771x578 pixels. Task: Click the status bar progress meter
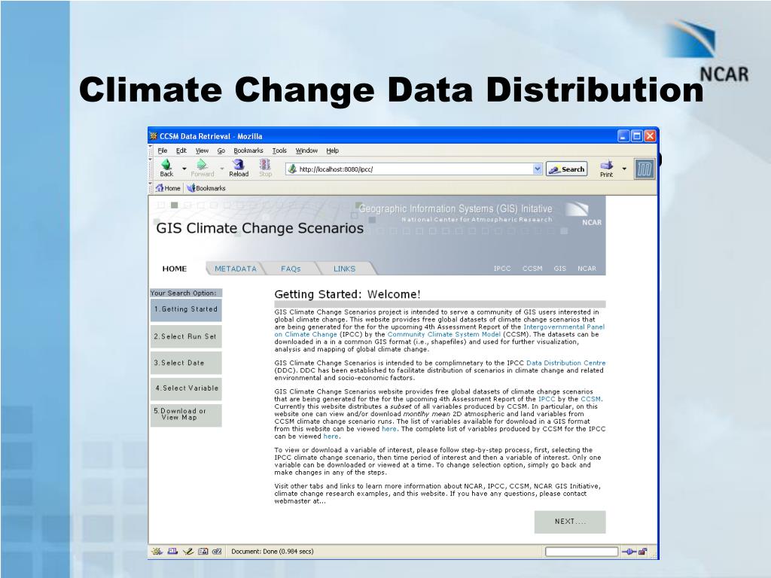pyautogui.click(x=581, y=552)
